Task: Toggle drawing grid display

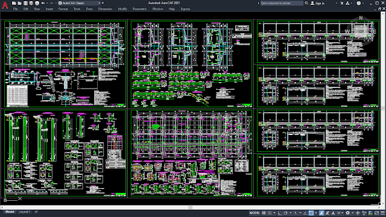Action: pos(264,213)
